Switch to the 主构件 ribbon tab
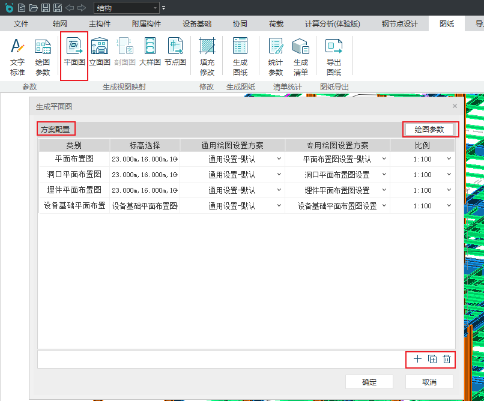Viewport: 484px width, 401px height. [x=100, y=24]
